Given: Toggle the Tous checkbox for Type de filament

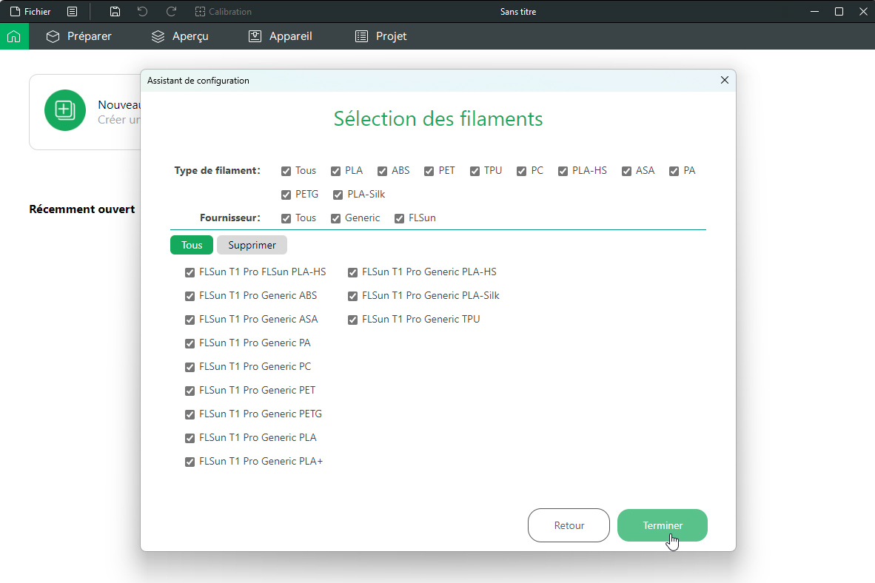Looking at the screenshot, I should 286,171.
